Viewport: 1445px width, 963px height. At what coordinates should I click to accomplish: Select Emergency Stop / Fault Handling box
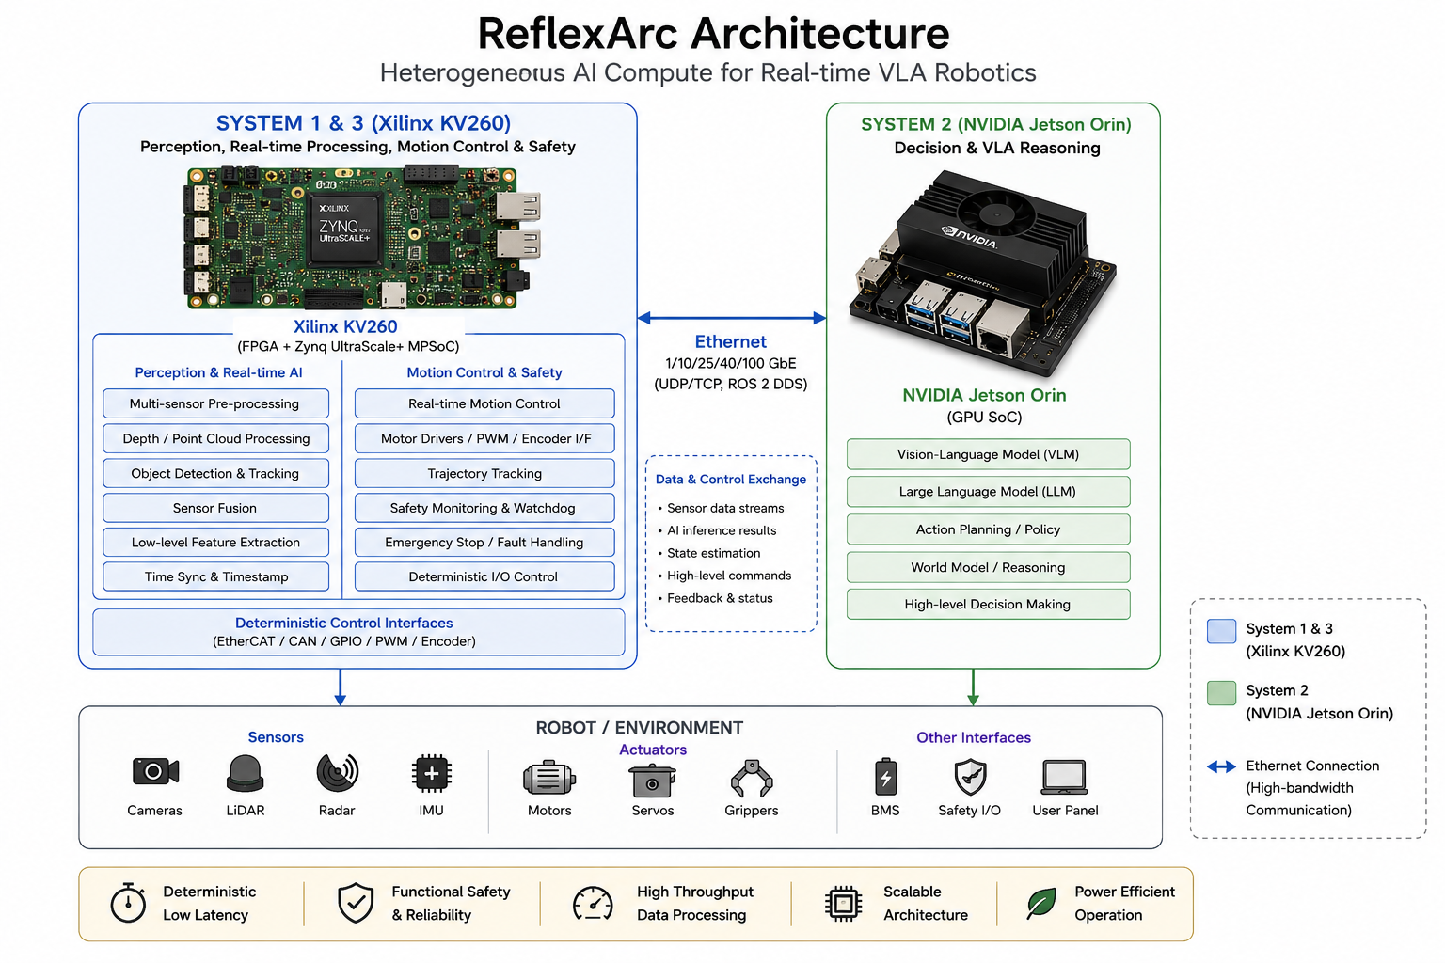point(484,543)
